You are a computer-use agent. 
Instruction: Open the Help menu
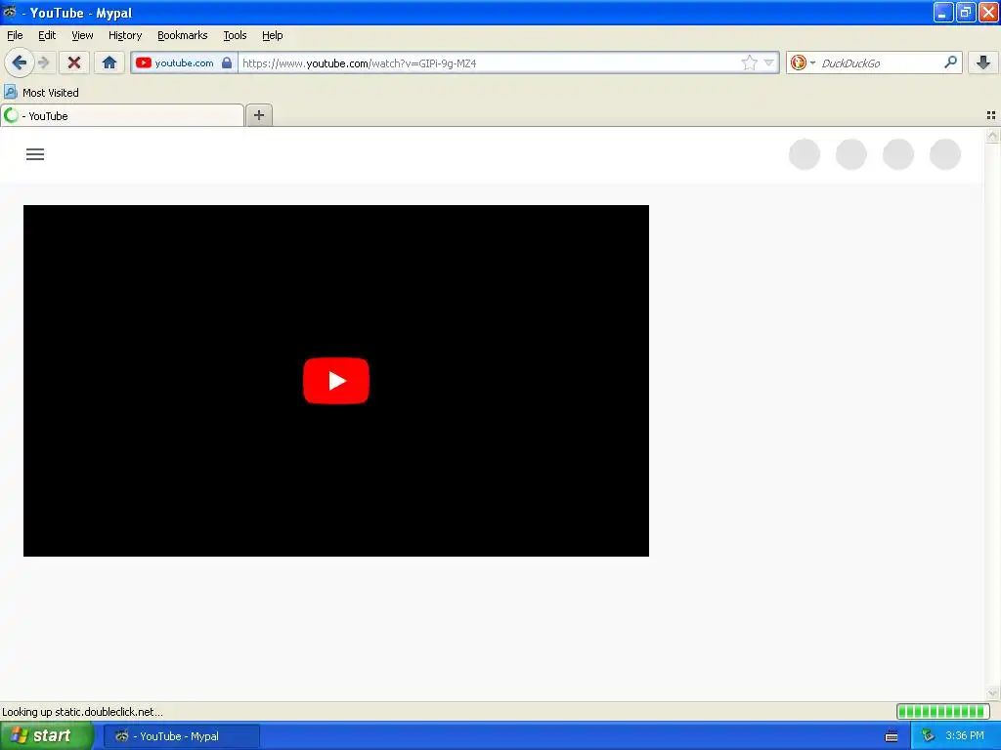coord(273,35)
